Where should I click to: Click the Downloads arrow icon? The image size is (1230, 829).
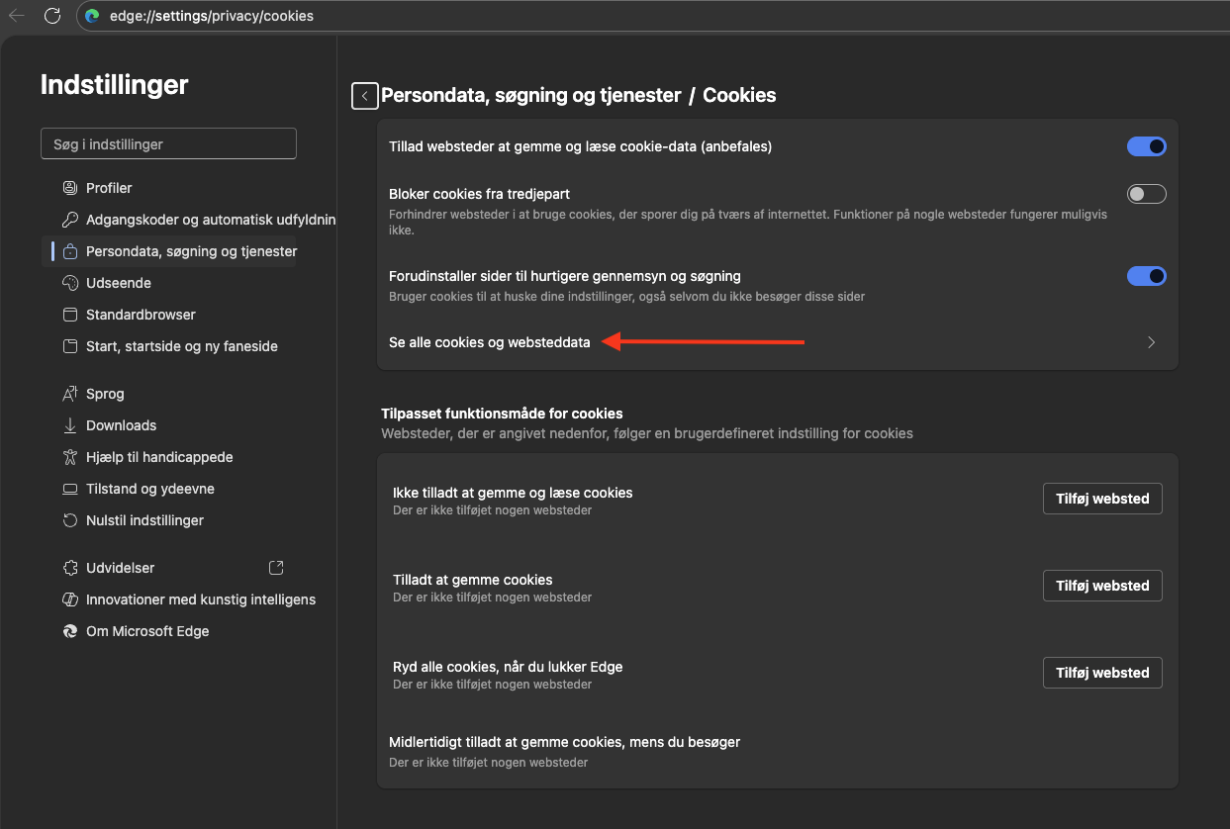point(70,425)
